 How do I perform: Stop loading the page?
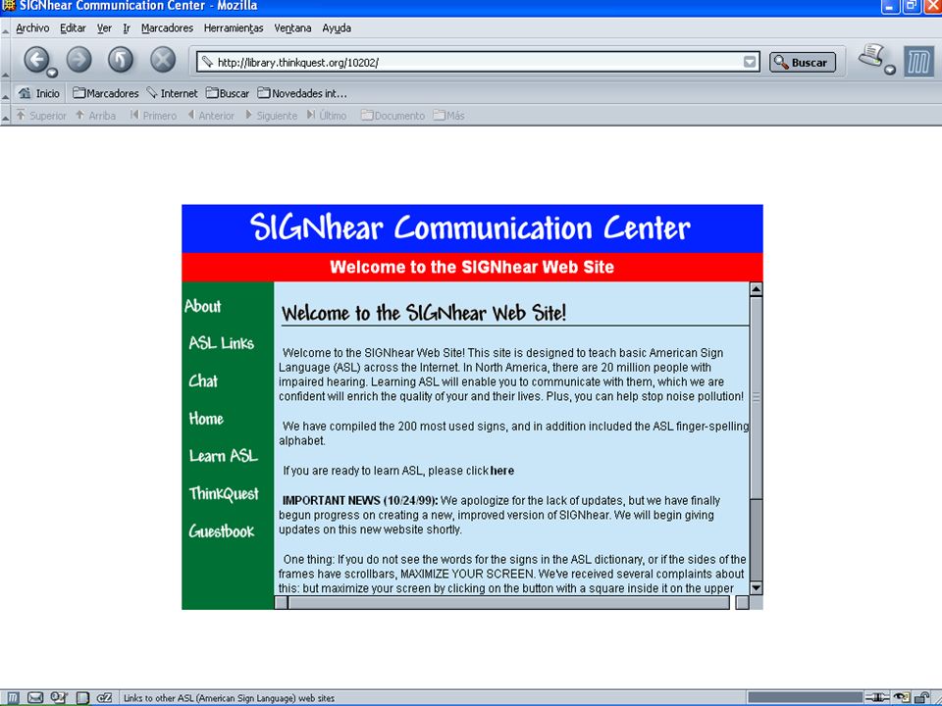pyautogui.click(x=163, y=60)
